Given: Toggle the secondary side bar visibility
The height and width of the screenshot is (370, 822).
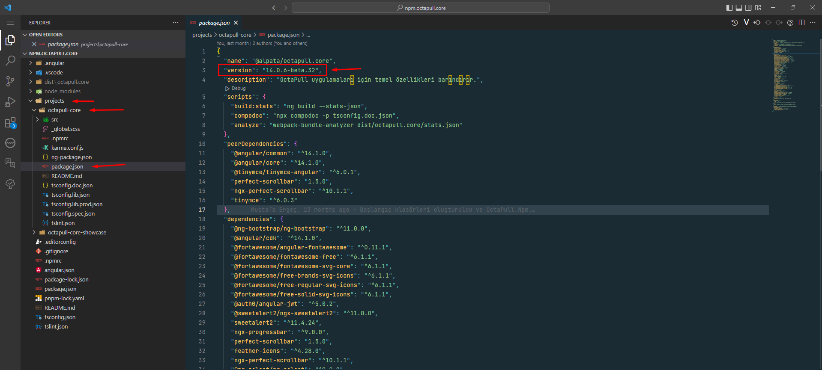Looking at the screenshot, I should (748, 8).
